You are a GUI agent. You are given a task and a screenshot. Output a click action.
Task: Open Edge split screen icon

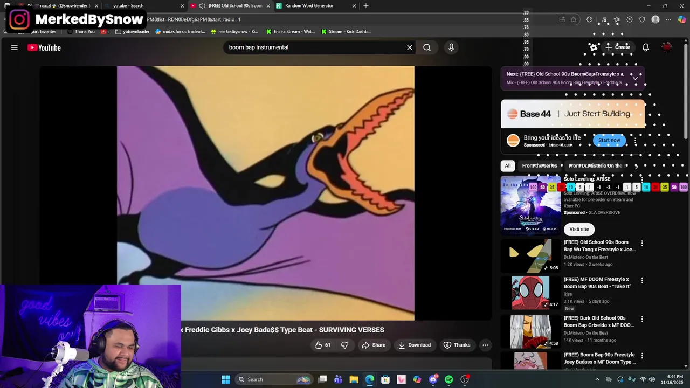562,19
